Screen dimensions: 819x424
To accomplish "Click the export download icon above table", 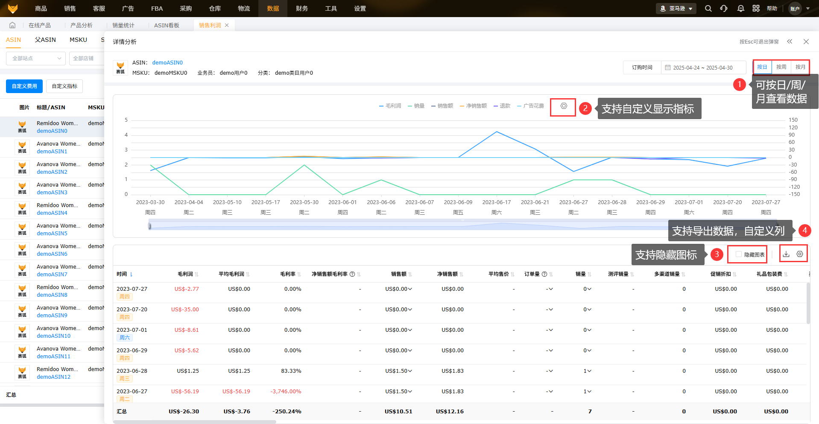I will point(786,254).
